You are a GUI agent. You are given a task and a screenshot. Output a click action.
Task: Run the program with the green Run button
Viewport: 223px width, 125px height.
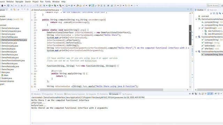coord(49,6)
